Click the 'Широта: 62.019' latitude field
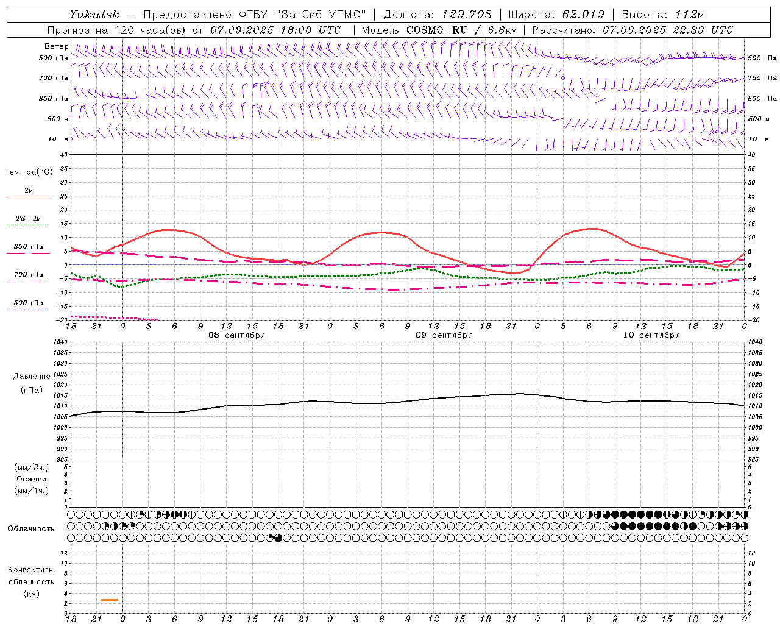780x624 pixels. 556,15
